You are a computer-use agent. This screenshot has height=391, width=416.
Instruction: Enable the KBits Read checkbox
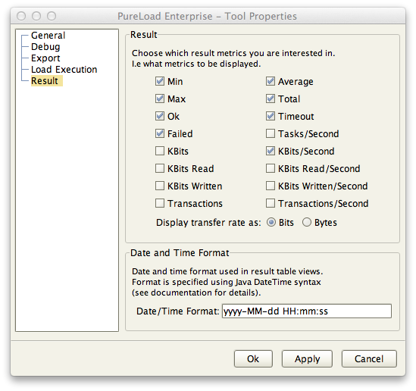click(160, 168)
